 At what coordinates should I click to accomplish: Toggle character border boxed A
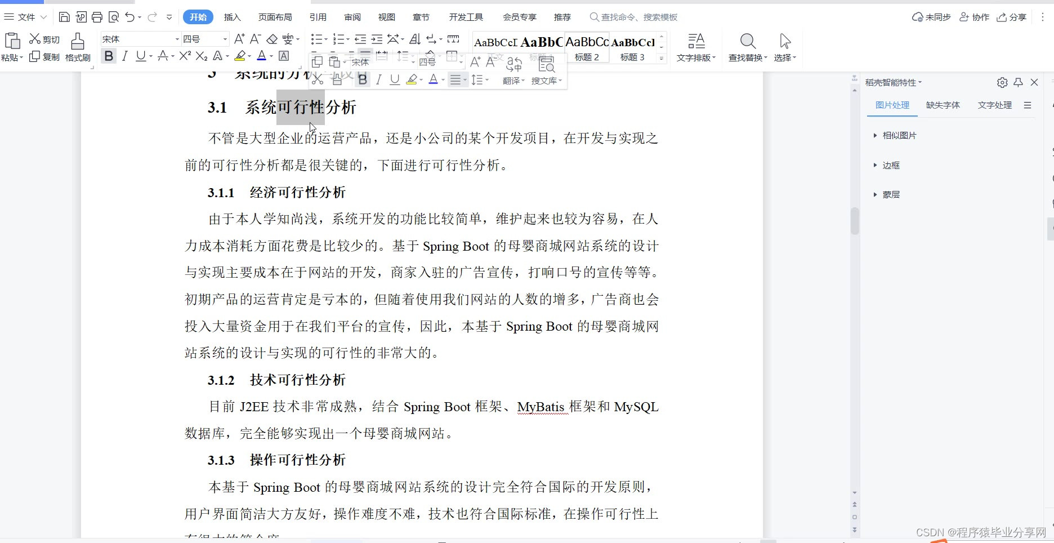(284, 56)
